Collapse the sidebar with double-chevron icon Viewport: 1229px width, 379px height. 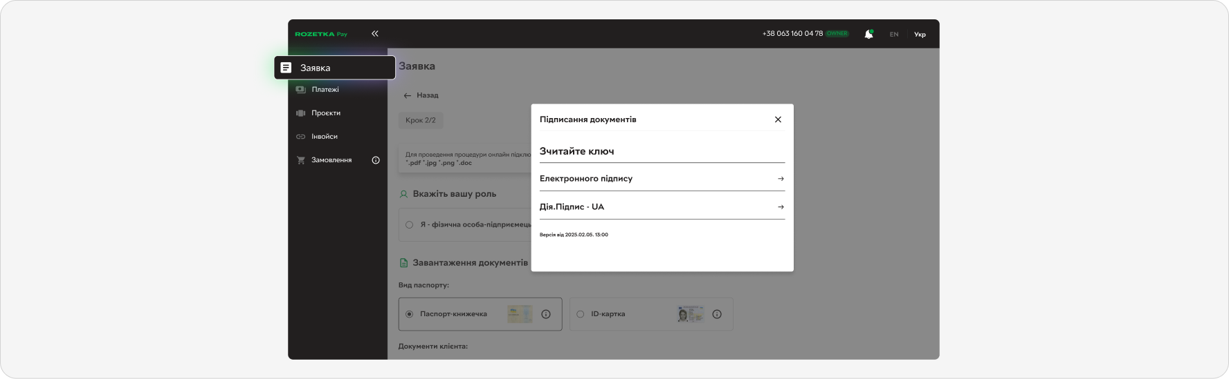(x=374, y=33)
